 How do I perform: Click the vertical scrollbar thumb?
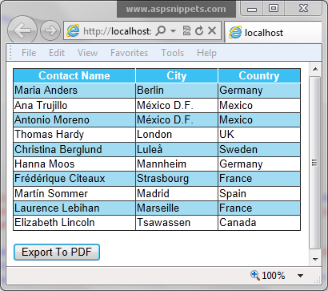(315, 163)
